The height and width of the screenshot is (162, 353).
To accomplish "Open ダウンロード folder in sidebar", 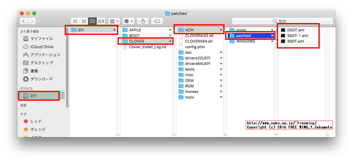I will (41, 79).
